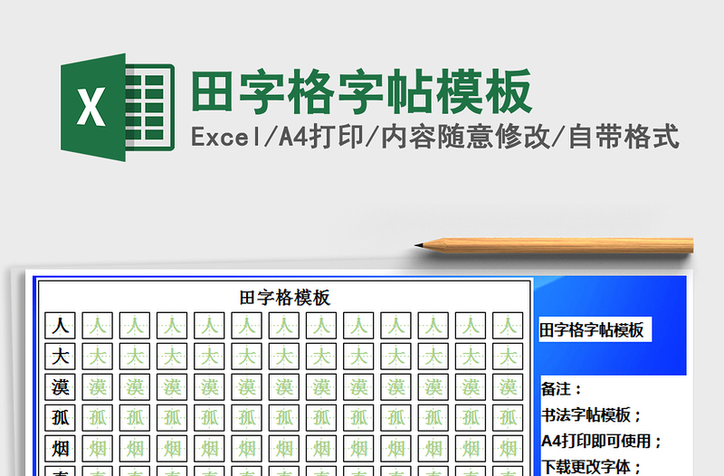Click the black 人 character cell

click(x=60, y=326)
